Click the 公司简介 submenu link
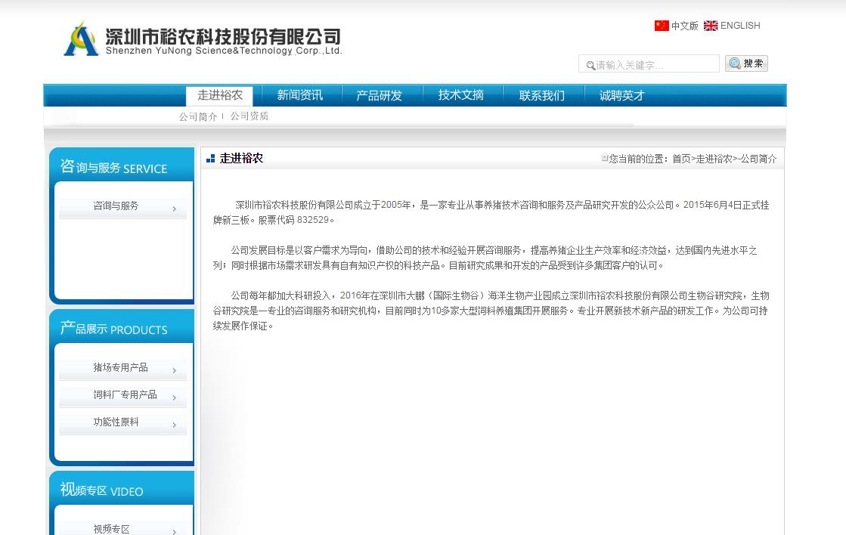Image resolution: width=846 pixels, height=535 pixels. (x=198, y=116)
